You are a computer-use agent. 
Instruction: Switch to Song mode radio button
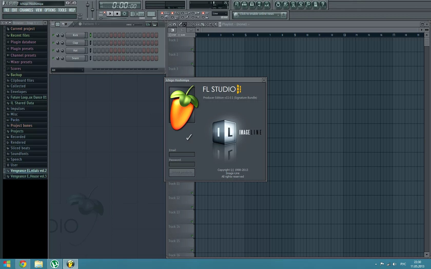coord(104,15)
